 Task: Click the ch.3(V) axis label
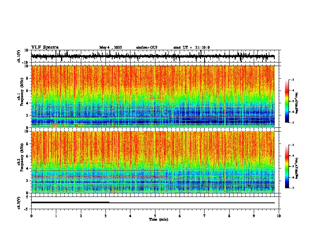(x=19, y=203)
